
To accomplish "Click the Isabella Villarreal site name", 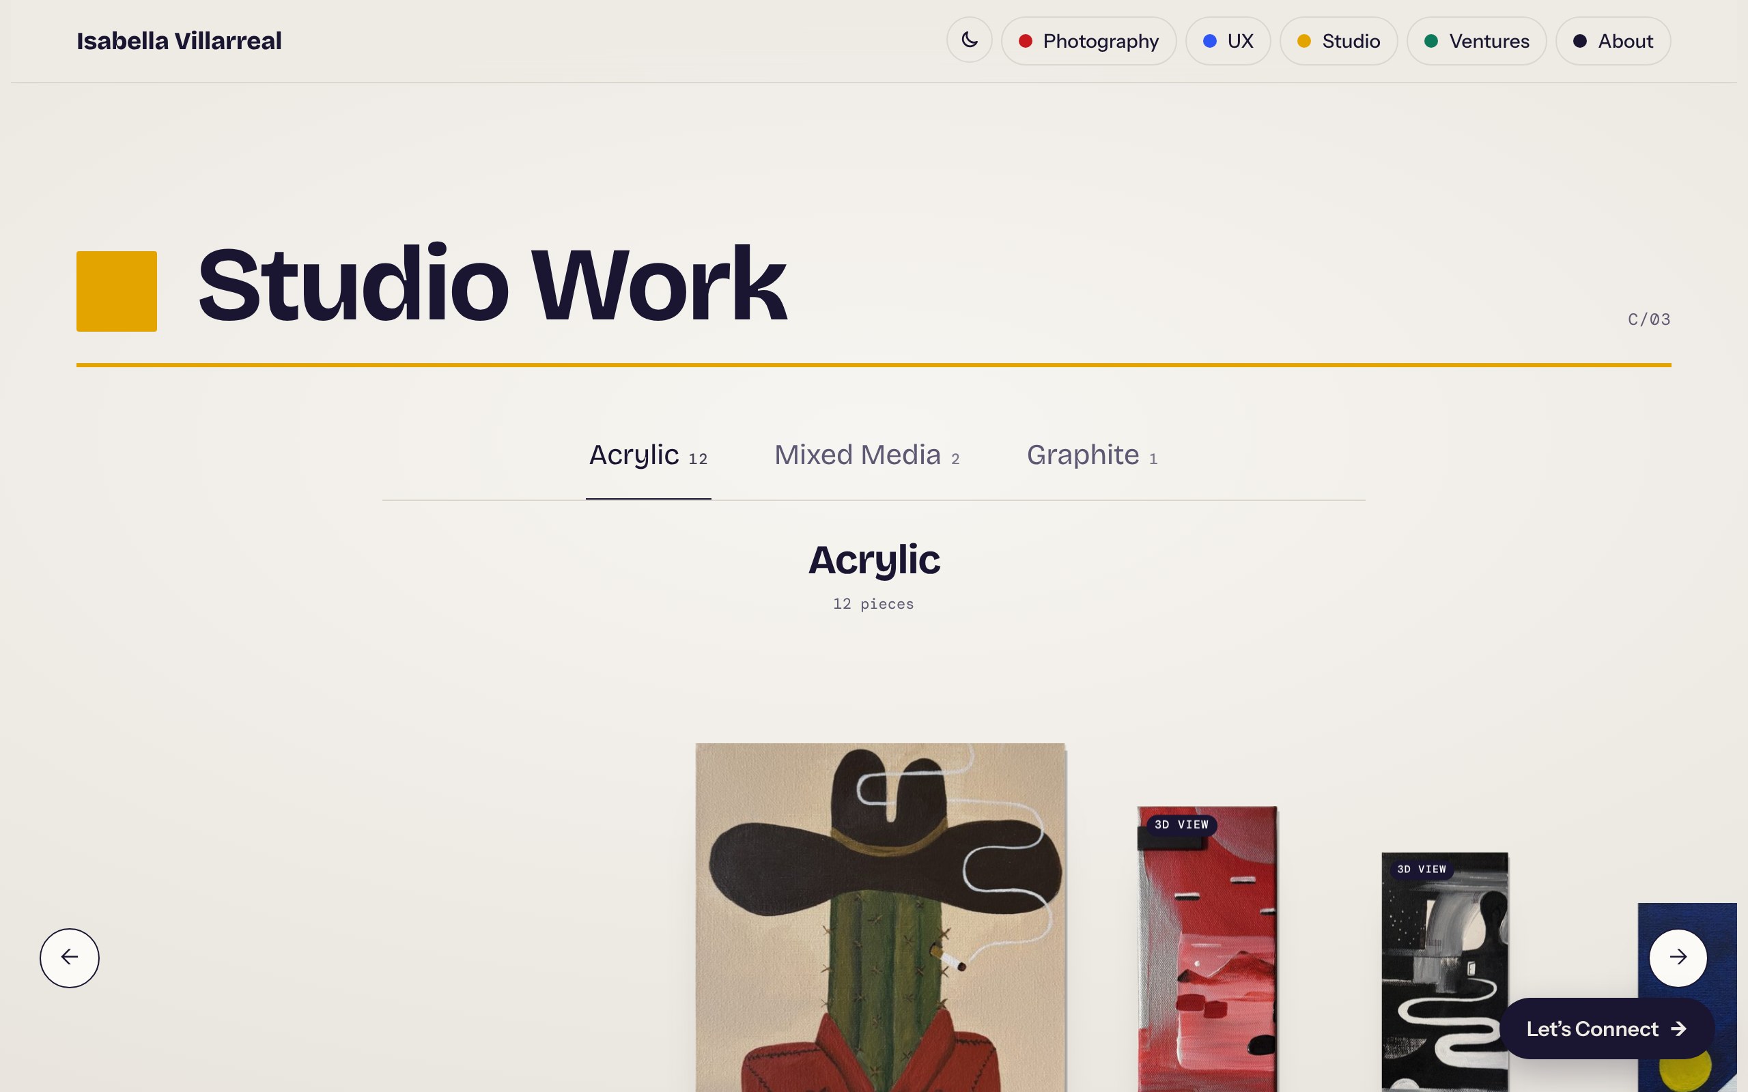I will (179, 41).
